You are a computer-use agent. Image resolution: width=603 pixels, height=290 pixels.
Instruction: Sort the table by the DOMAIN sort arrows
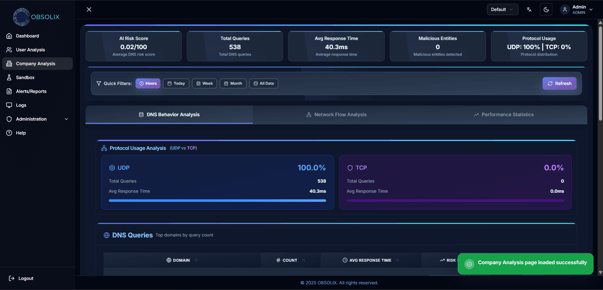pyautogui.click(x=196, y=260)
